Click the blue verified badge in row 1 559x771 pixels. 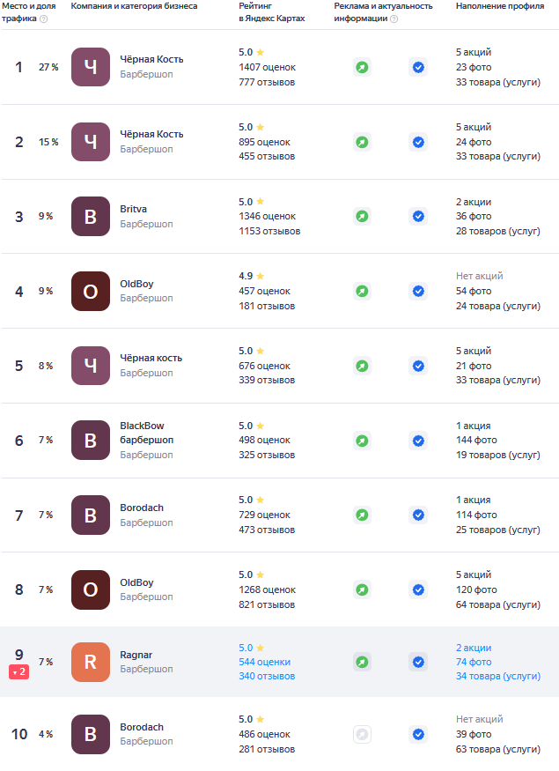(x=418, y=67)
